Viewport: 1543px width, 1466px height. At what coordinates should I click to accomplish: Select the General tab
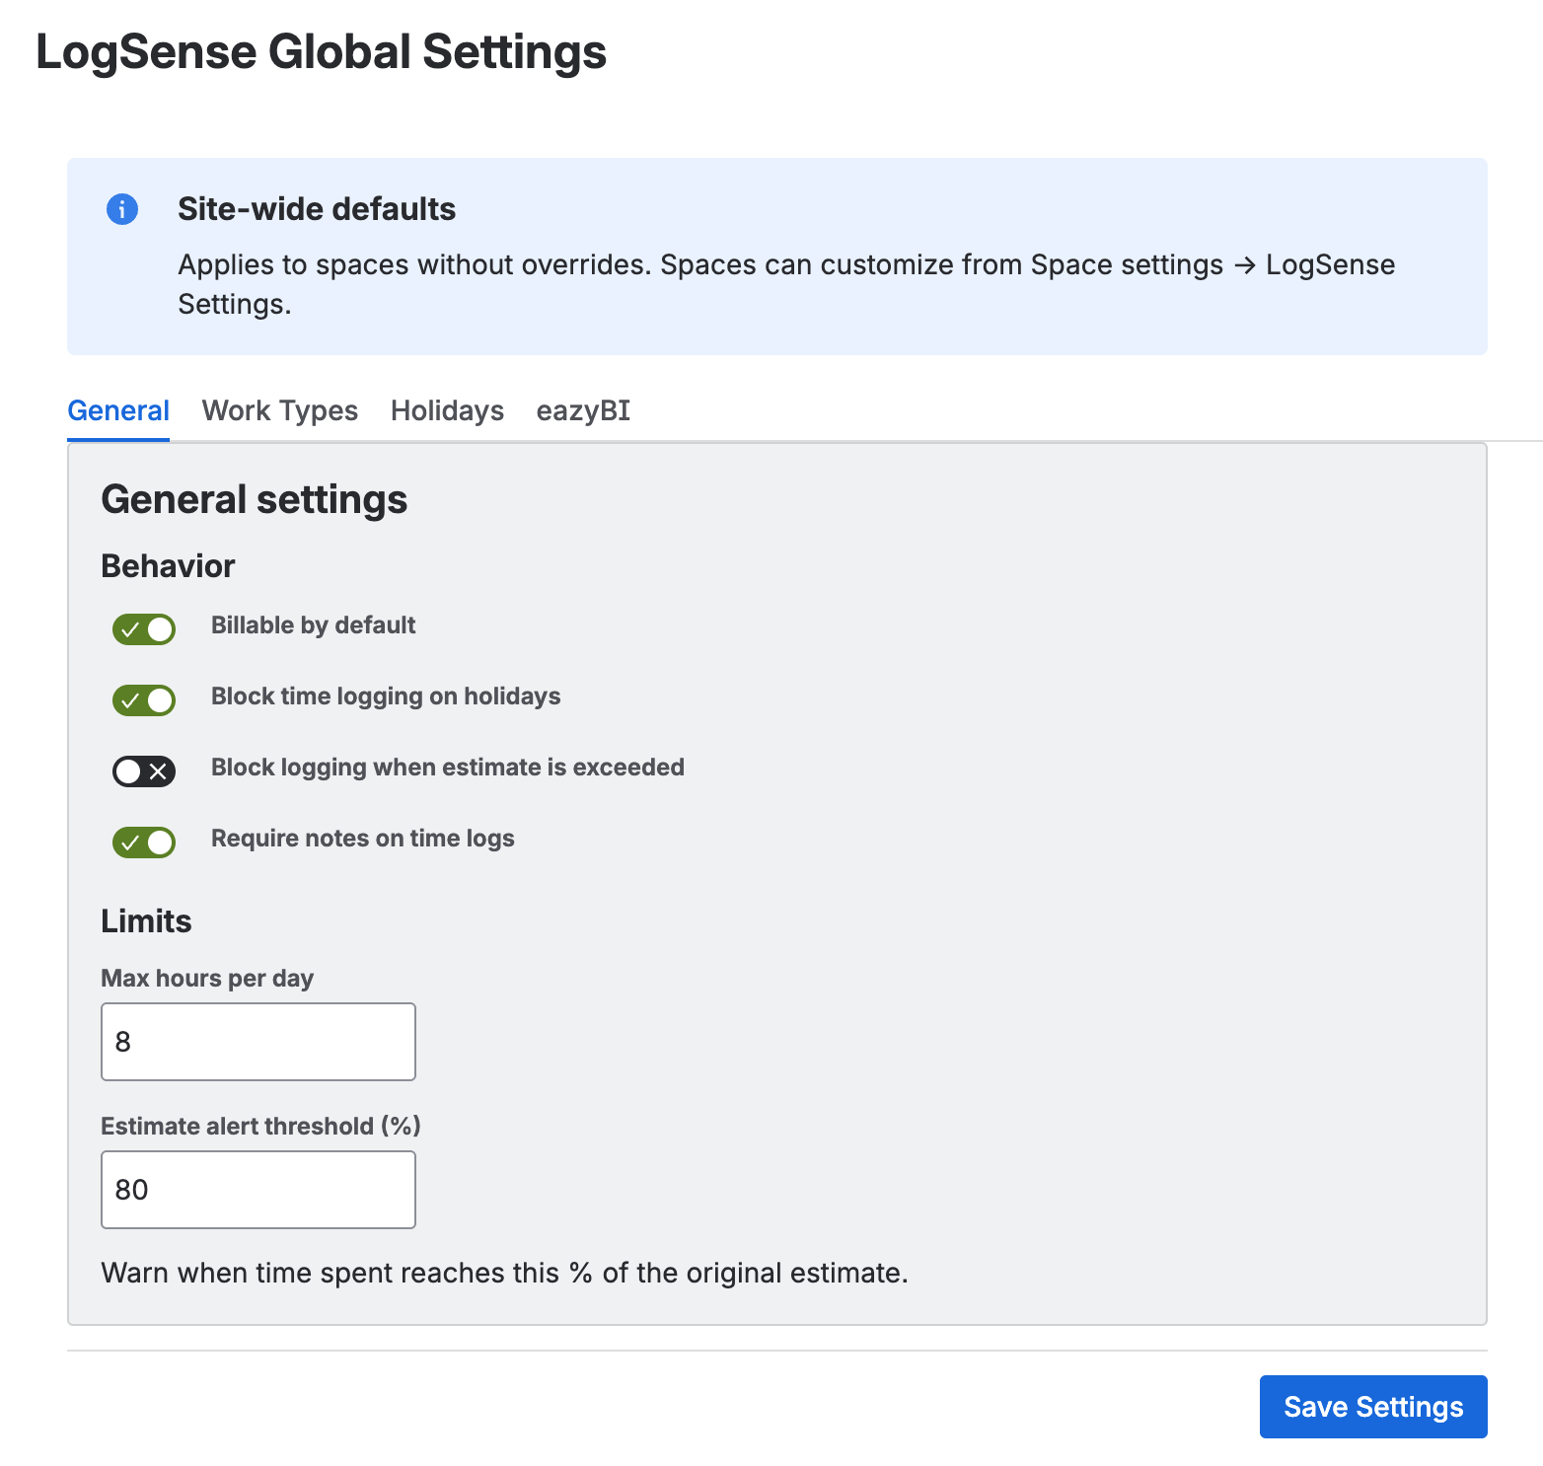(118, 410)
